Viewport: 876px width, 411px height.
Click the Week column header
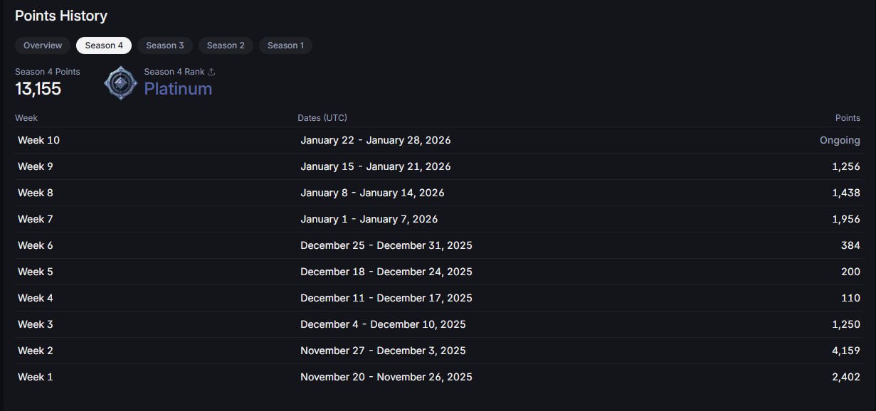(26, 118)
